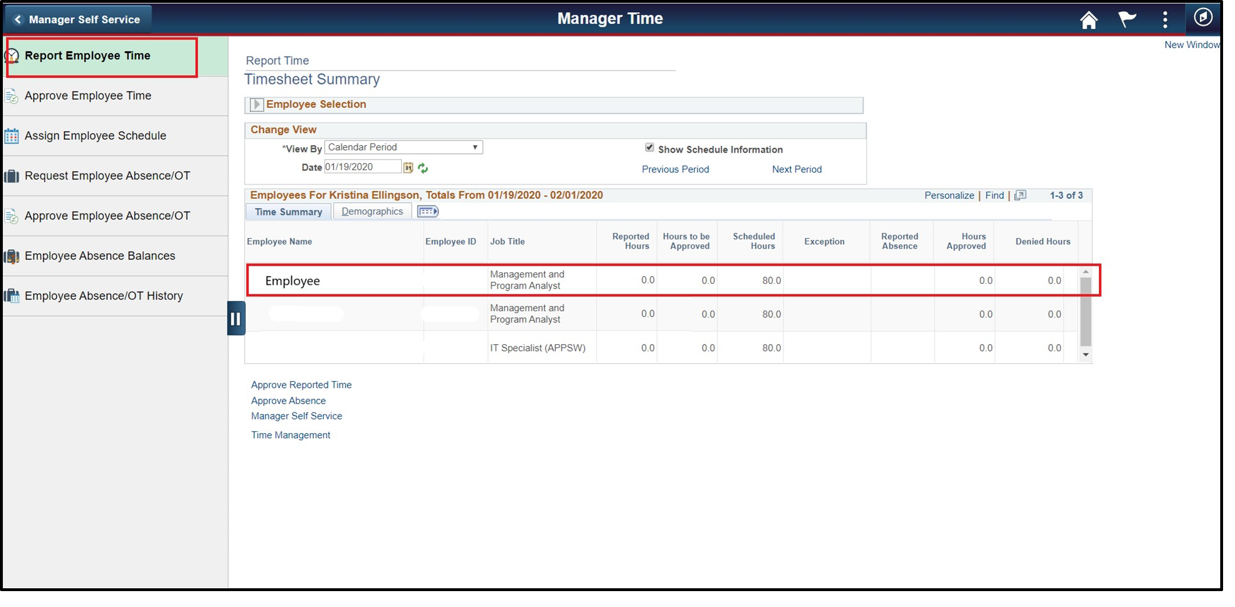Click the Report Employee Time clock icon
Screen dimensions: 1235x607
pyautogui.click(x=11, y=55)
